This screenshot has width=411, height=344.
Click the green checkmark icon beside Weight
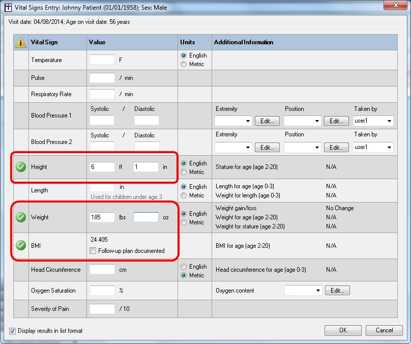coord(20,217)
